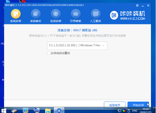This screenshot has height=113, width=156.
Task: Click the network tray icon
Action: (119, 111)
